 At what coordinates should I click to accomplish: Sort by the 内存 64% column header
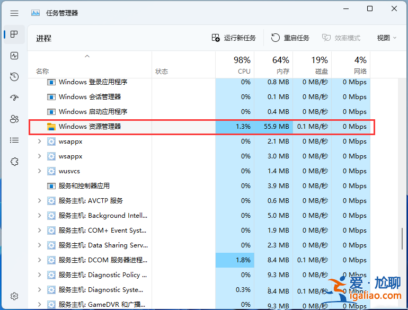coord(273,65)
